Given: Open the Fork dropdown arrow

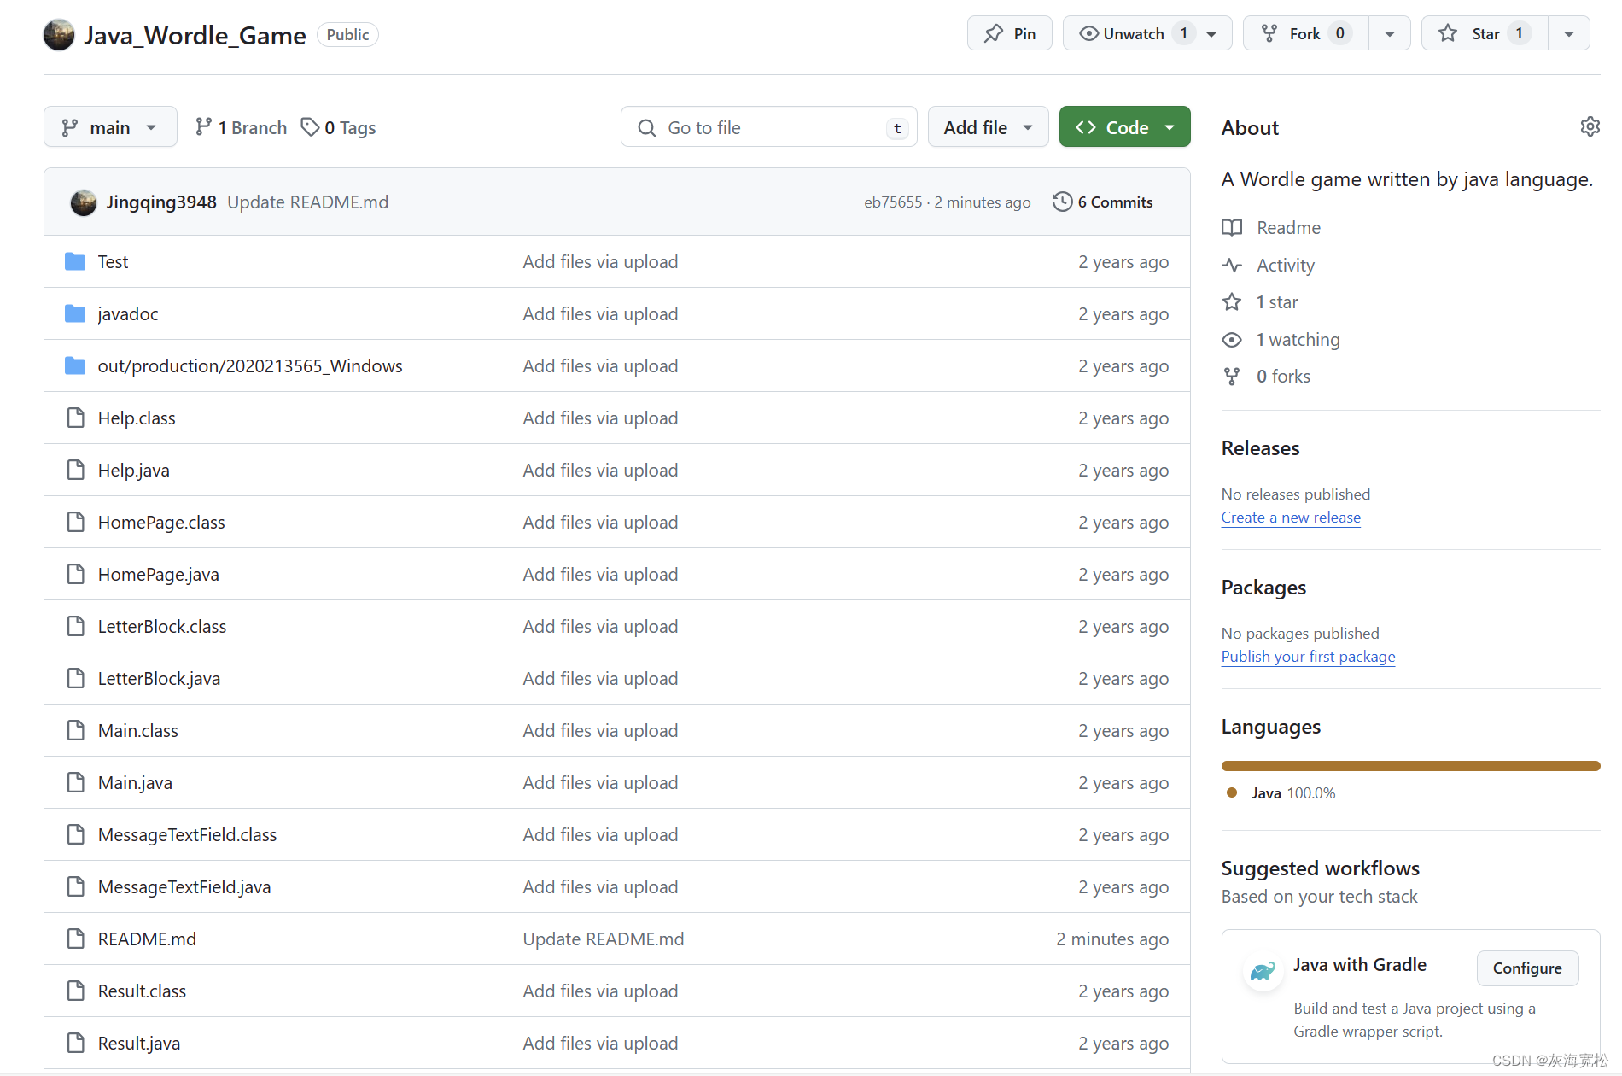Looking at the screenshot, I should coord(1390,33).
